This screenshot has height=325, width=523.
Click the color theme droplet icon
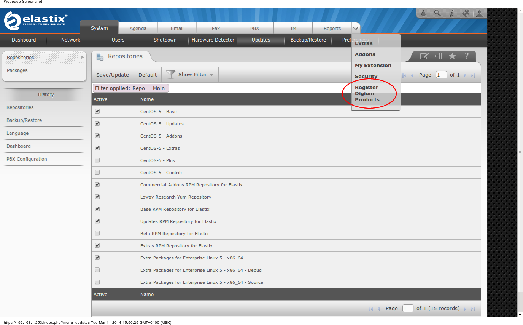(x=423, y=13)
